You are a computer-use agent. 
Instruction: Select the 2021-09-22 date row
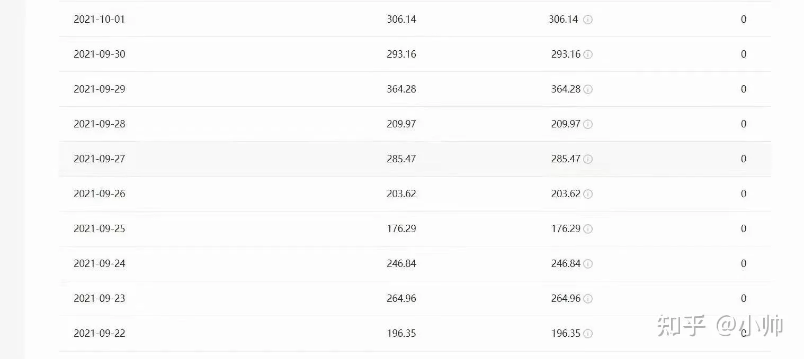click(x=100, y=334)
